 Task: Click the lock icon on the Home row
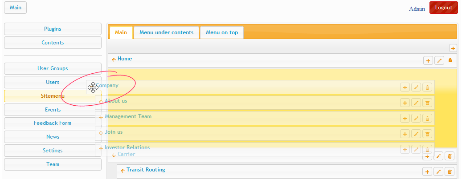click(x=450, y=60)
